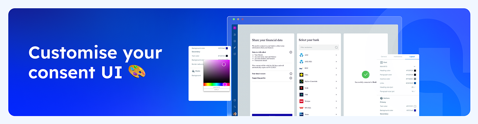Click the ANZ bank logo
Viewport: 478px width, 124px height.
301,55
